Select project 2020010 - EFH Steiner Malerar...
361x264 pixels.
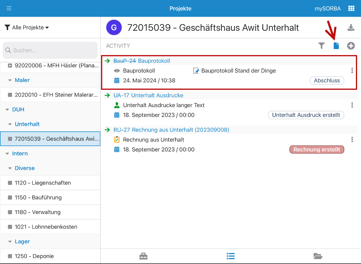click(x=50, y=95)
